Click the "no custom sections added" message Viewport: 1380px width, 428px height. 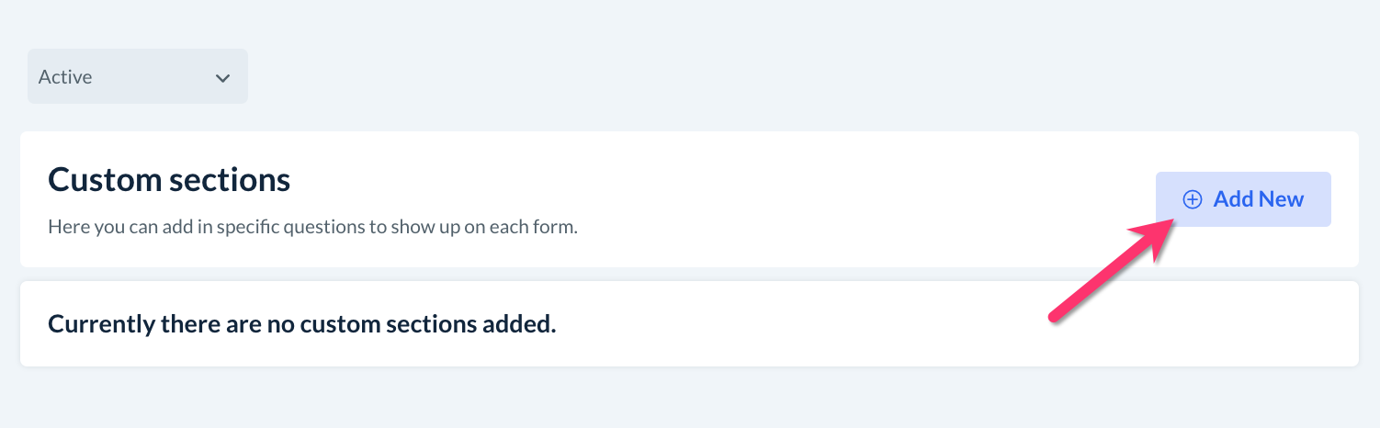point(302,324)
